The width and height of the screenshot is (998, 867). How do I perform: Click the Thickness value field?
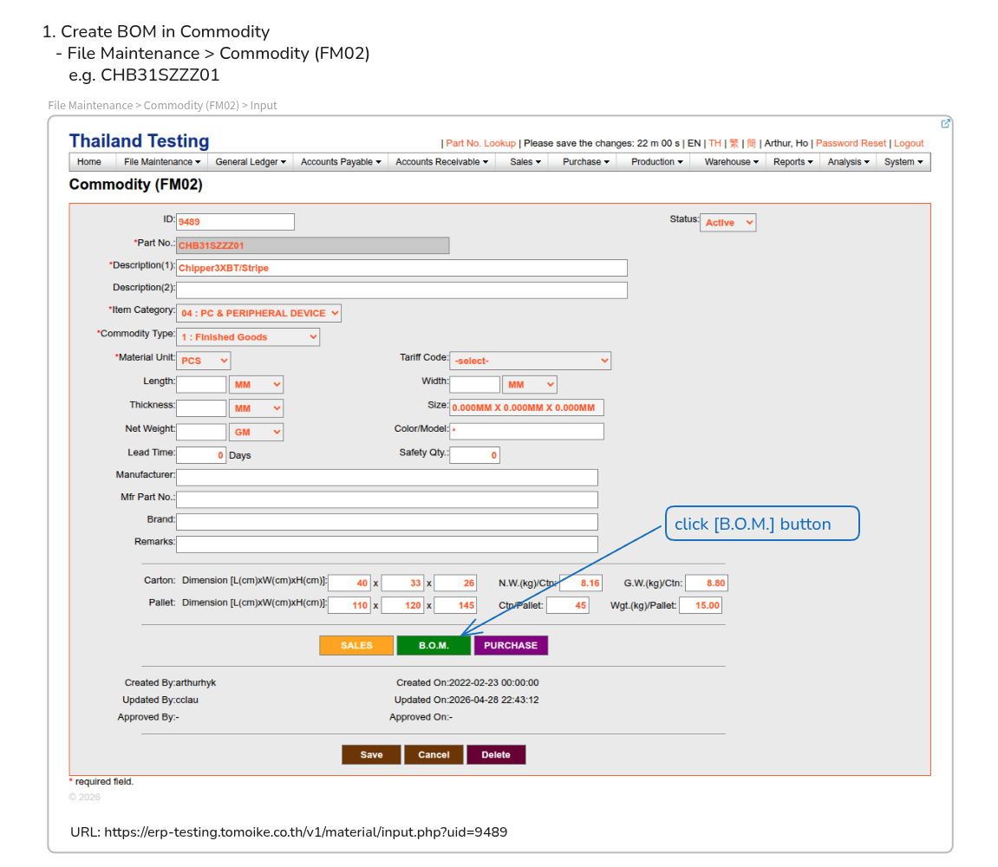201,408
